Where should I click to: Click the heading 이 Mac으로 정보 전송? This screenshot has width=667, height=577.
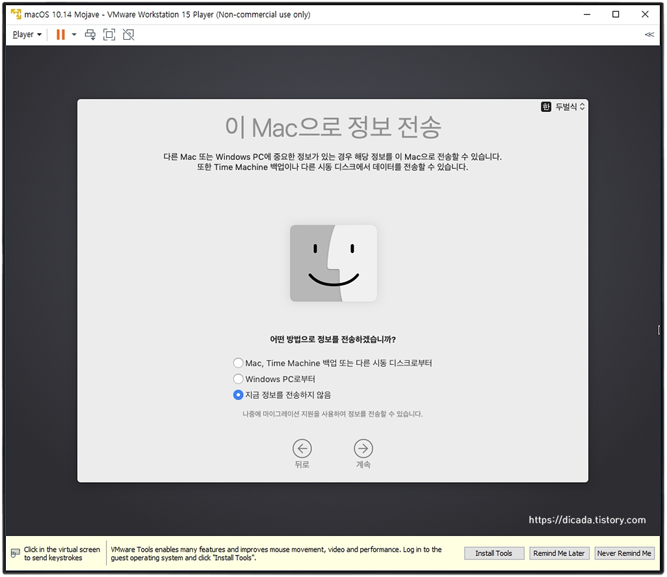point(333,127)
